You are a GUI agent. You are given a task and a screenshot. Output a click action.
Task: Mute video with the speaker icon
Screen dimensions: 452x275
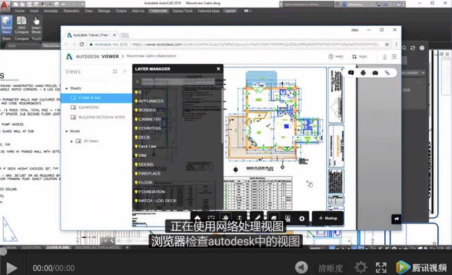pyautogui.click(x=302, y=268)
